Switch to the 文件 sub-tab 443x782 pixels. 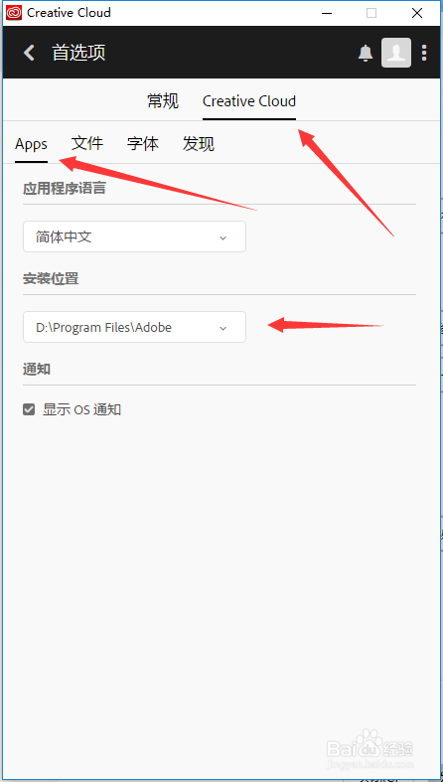pos(87,144)
